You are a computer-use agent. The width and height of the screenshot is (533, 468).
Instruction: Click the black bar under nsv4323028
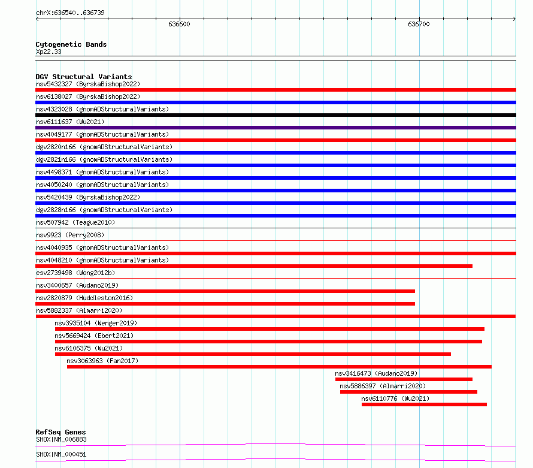[x=275, y=115]
